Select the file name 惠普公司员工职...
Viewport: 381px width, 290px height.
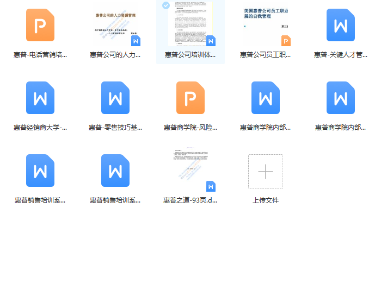tap(266, 55)
